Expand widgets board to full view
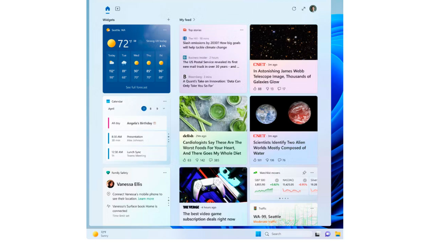435x245 pixels. pyautogui.click(x=303, y=9)
